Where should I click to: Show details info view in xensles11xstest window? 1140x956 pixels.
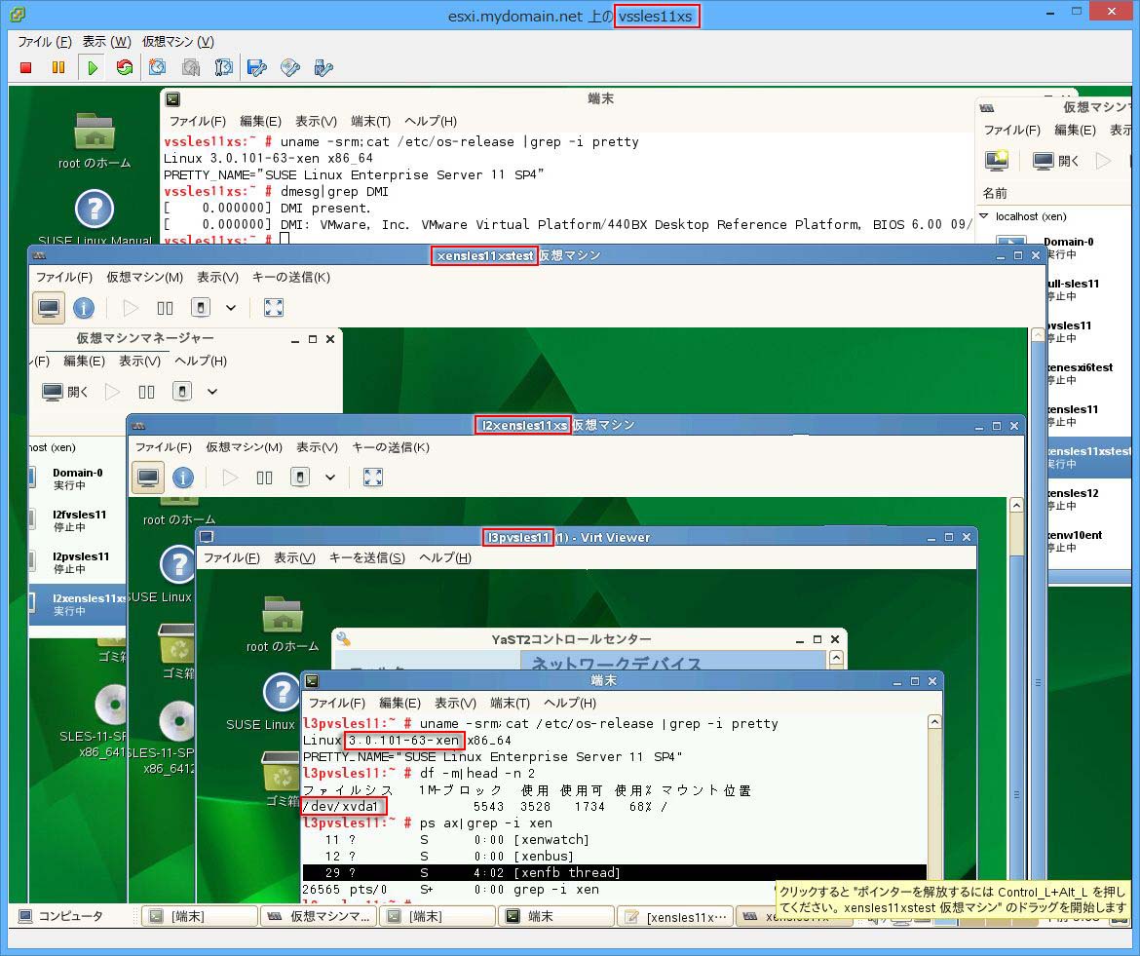coord(84,308)
